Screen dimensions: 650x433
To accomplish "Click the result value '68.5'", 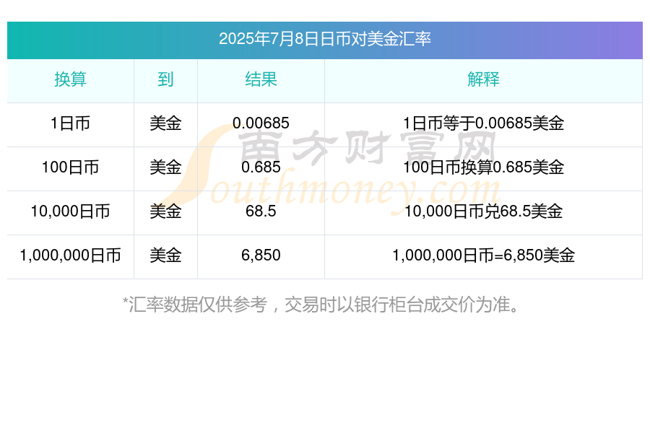I will [x=261, y=211].
